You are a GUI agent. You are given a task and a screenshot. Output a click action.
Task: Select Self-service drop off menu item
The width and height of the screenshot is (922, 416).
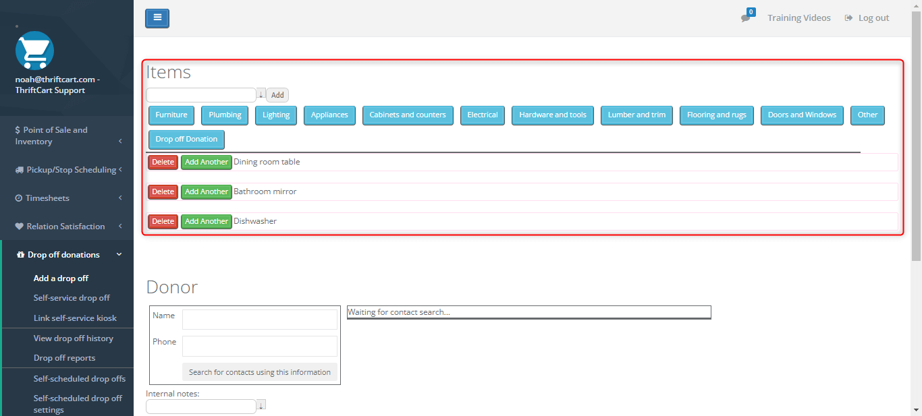tap(72, 298)
